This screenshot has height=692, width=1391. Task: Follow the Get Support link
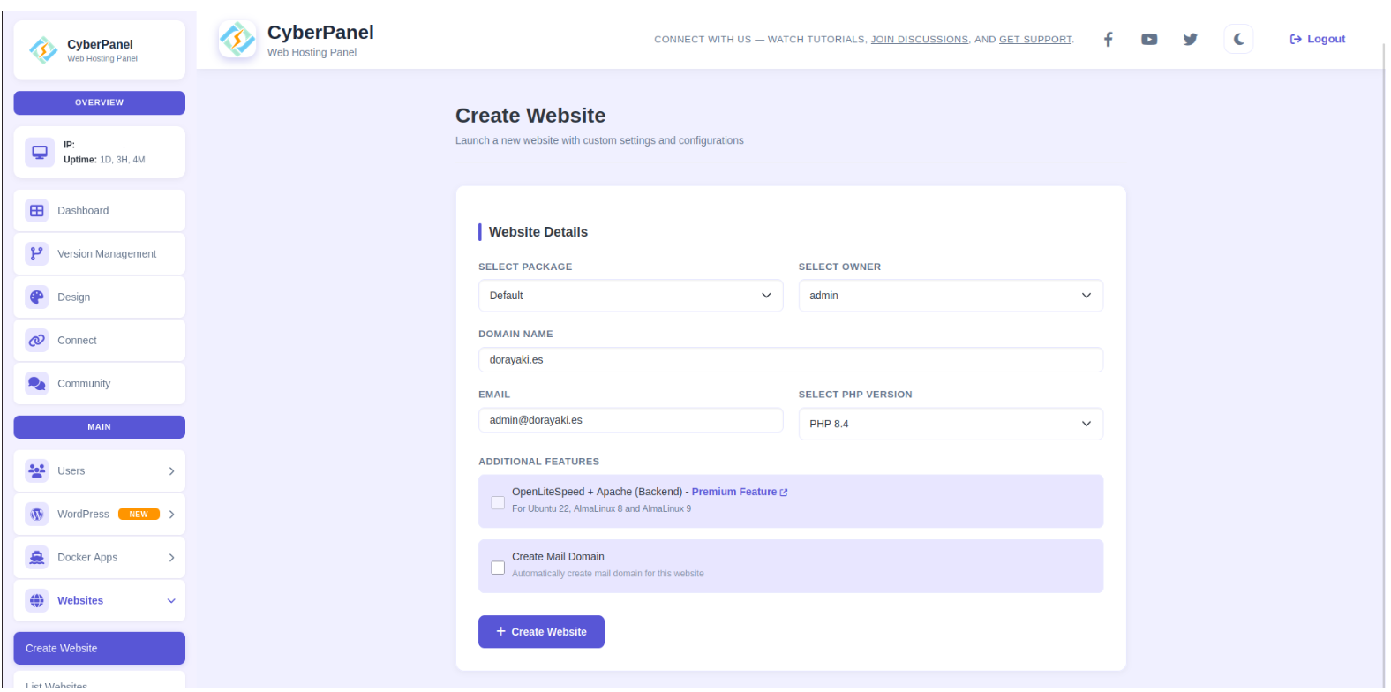(x=1035, y=40)
